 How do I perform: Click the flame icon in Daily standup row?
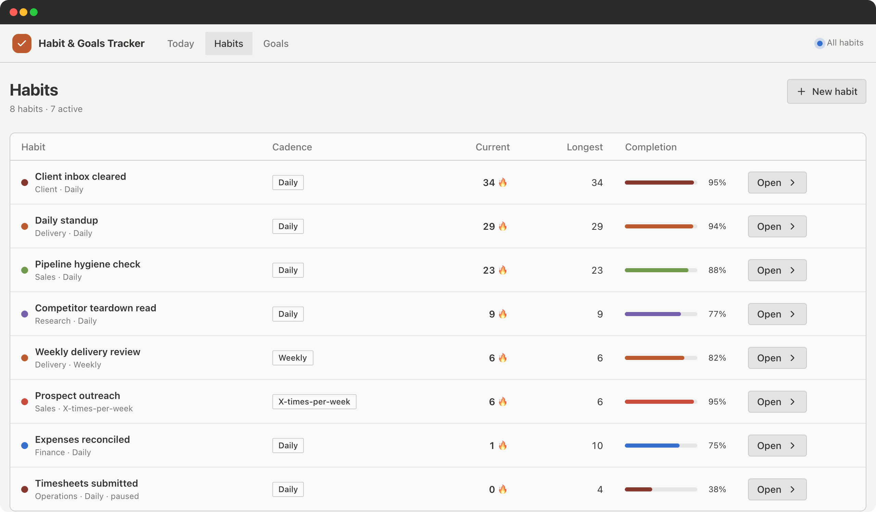click(503, 226)
